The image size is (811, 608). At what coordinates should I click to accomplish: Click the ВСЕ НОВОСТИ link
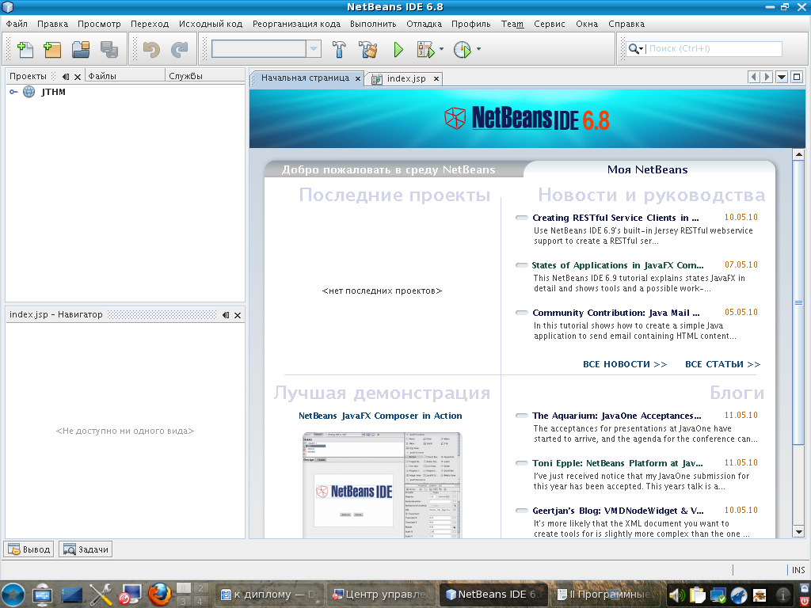pyautogui.click(x=625, y=364)
